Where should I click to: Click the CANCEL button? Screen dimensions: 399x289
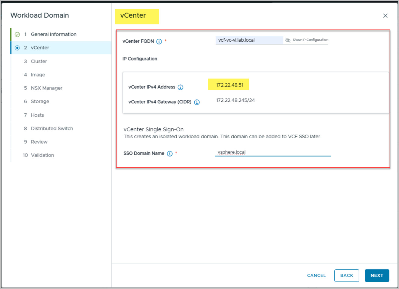tap(316, 276)
